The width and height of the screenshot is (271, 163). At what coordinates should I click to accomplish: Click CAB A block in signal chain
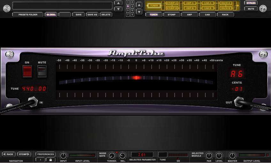(x=208, y=3)
